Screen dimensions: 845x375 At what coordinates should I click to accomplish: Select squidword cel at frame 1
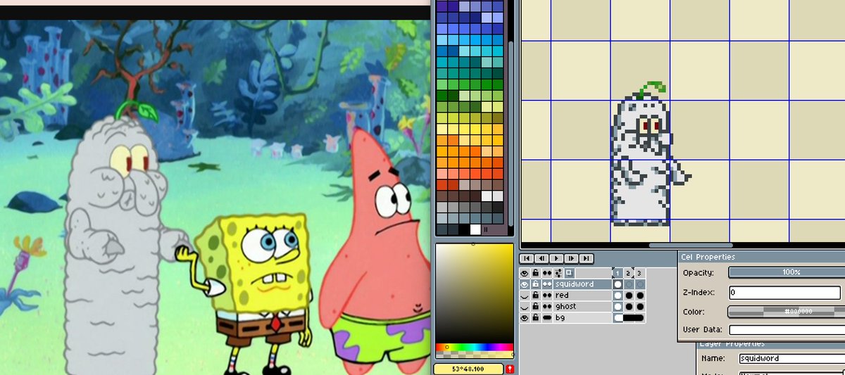coord(618,284)
